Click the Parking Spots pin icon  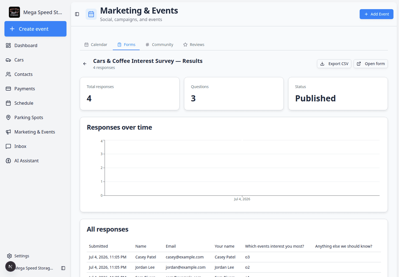point(8,117)
